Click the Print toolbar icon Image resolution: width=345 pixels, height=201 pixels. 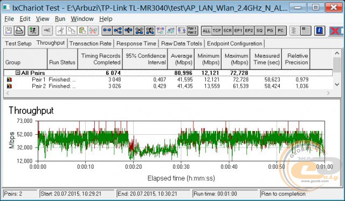pos(19,31)
